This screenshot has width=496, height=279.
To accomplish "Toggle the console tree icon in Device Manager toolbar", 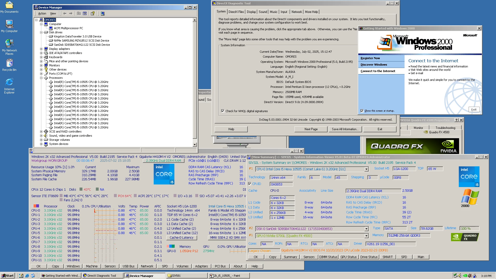I will point(85,13).
